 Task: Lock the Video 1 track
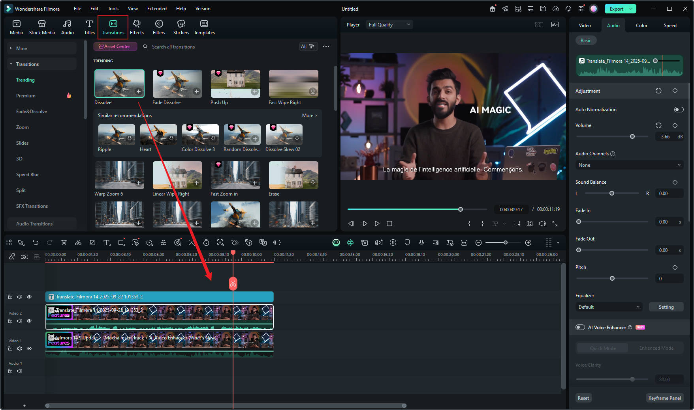click(10, 348)
